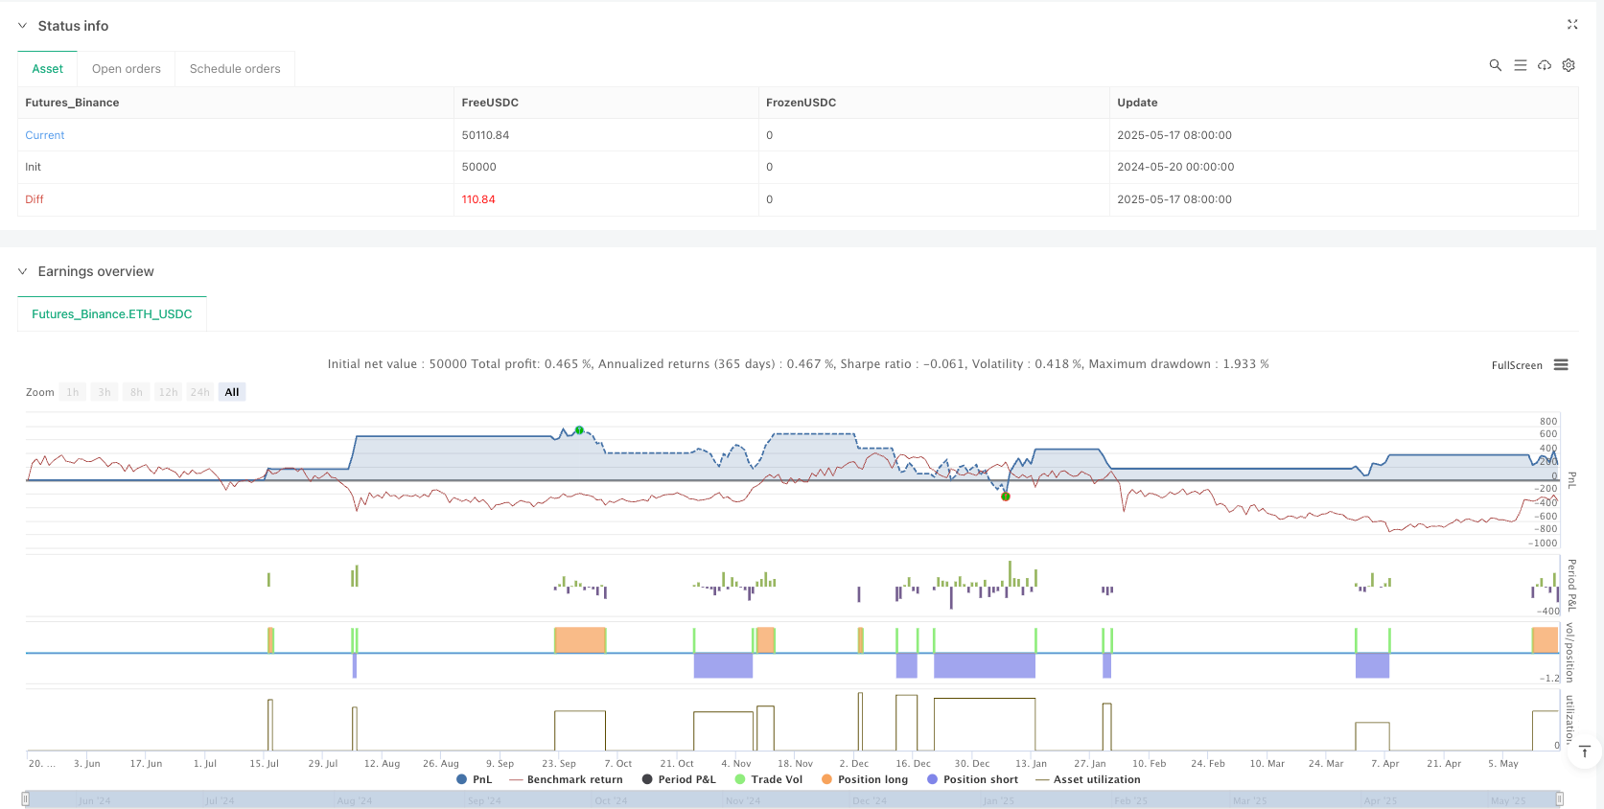The image size is (1604, 809).
Task: Open the chart hamburger menu icon
Action: (1561, 365)
